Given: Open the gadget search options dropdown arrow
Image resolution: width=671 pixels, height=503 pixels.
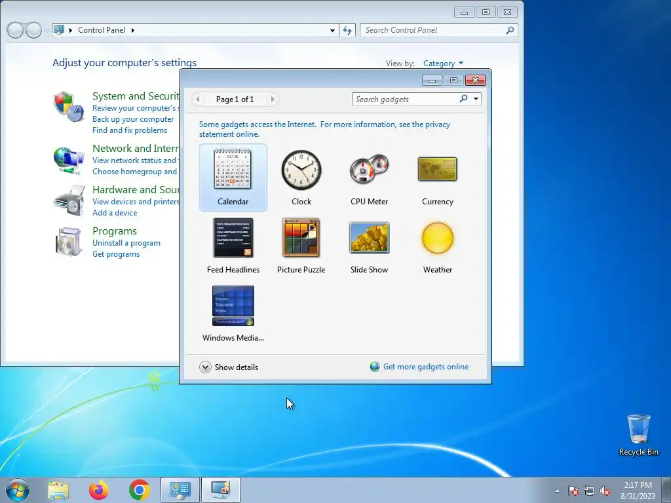Looking at the screenshot, I should tap(476, 100).
